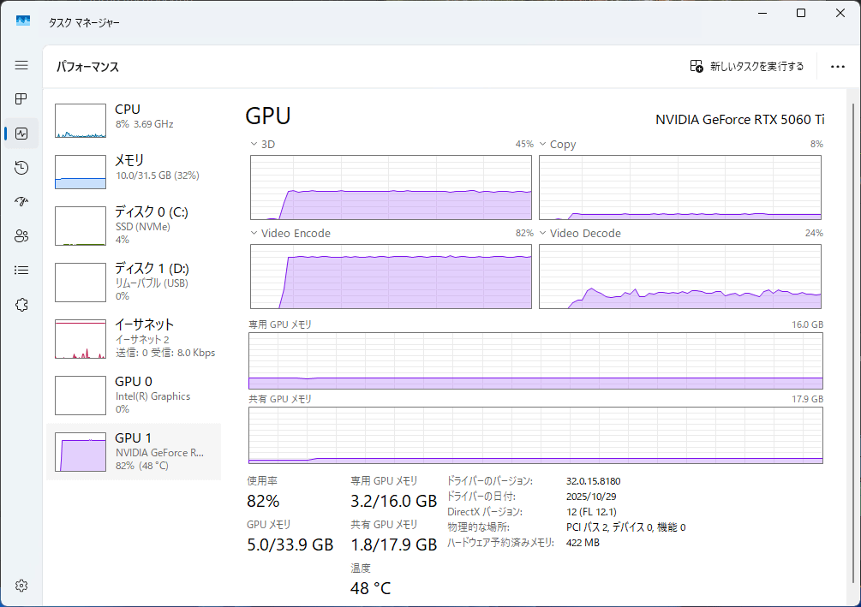Open the Services puzzle icon
Image resolution: width=861 pixels, height=607 pixels.
pyautogui.click(x=21, y=305)
